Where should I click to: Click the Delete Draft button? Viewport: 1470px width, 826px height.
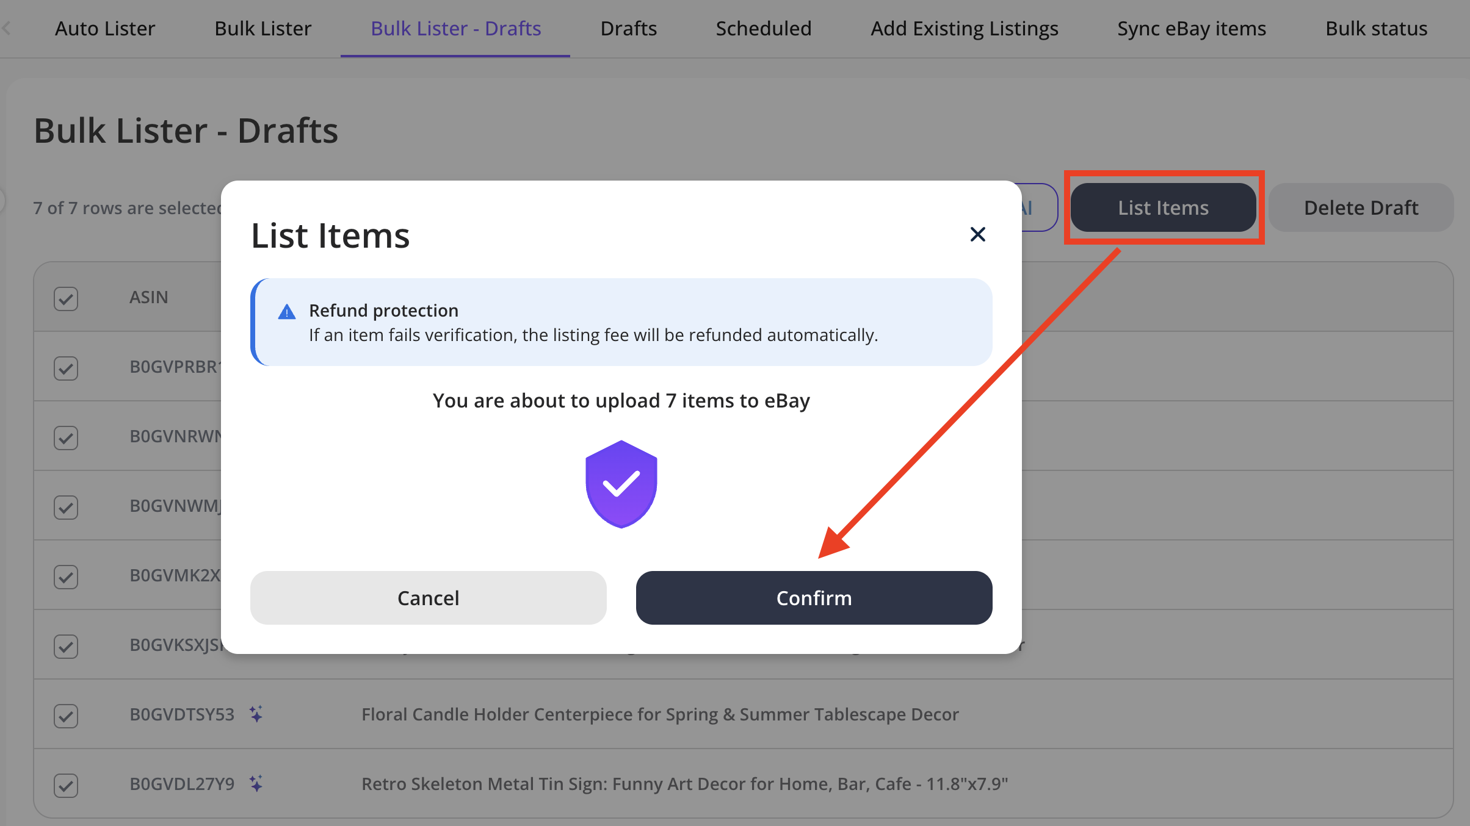[x=1361, y=208]
